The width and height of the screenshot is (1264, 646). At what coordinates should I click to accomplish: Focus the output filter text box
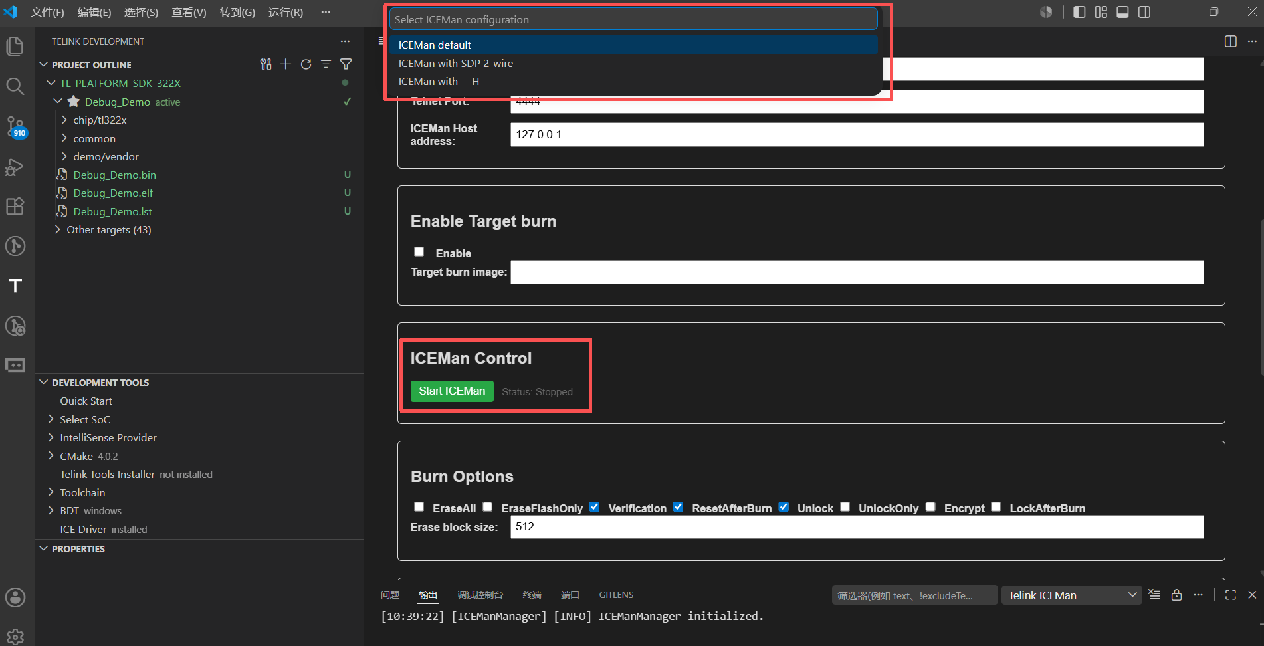914,595
